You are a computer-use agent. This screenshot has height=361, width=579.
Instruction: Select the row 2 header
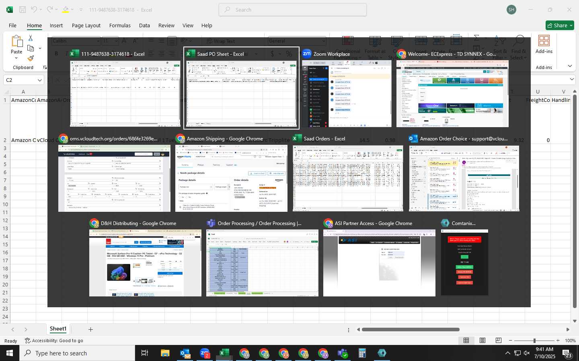[x=5, y=140]
